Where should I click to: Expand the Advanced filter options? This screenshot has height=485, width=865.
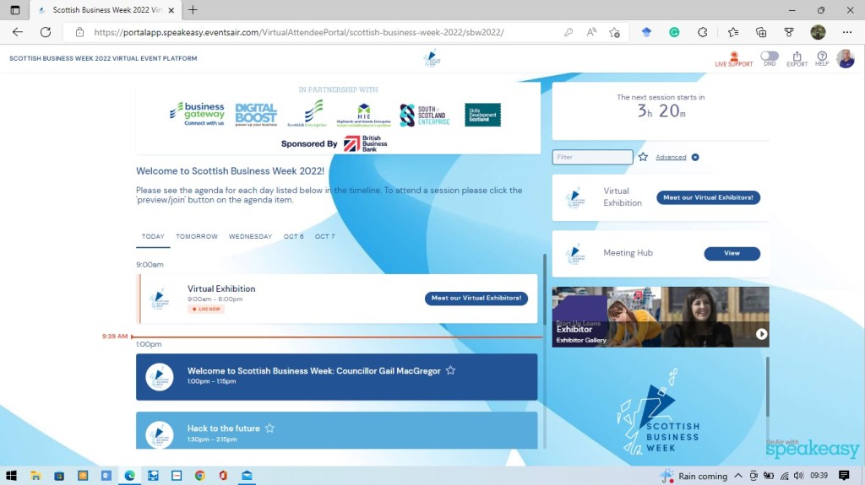tap(671, 157)
